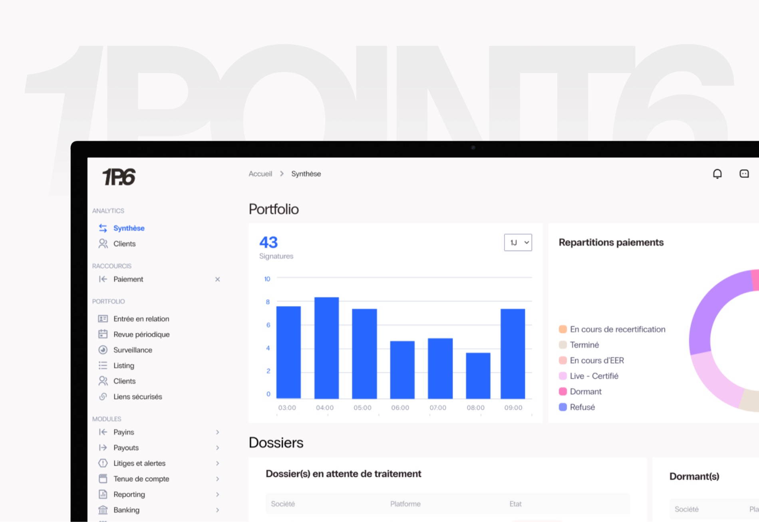
Task: Click the Reporting chart icon
Action: tap(103, 494)
